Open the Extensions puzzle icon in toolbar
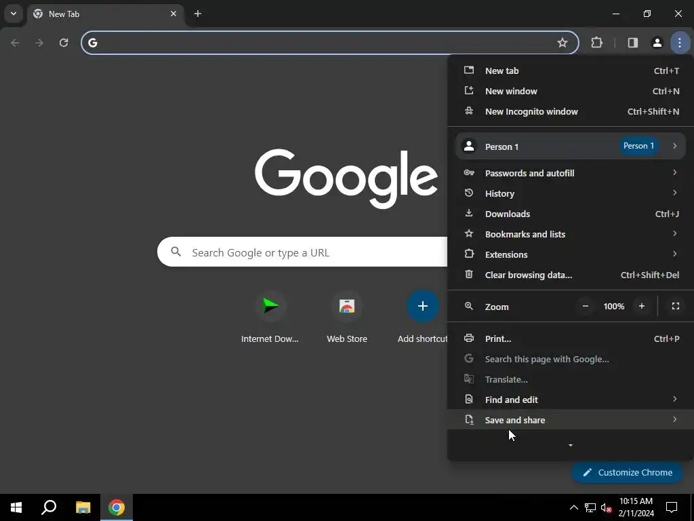694x521 pixels. [x=596, y=43]
